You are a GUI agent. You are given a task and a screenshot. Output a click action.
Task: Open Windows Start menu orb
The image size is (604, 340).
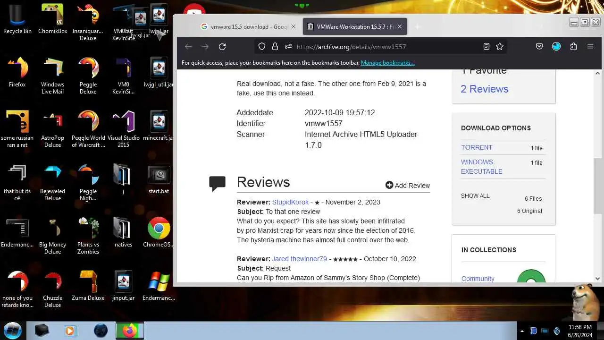coord(13,330)
